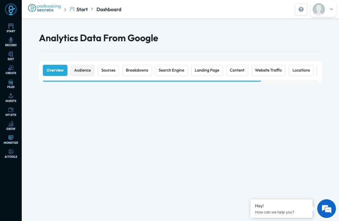Viewport: 339px width, 221px height.
Task: Open the Grow analytics icon
Action: 11,126
